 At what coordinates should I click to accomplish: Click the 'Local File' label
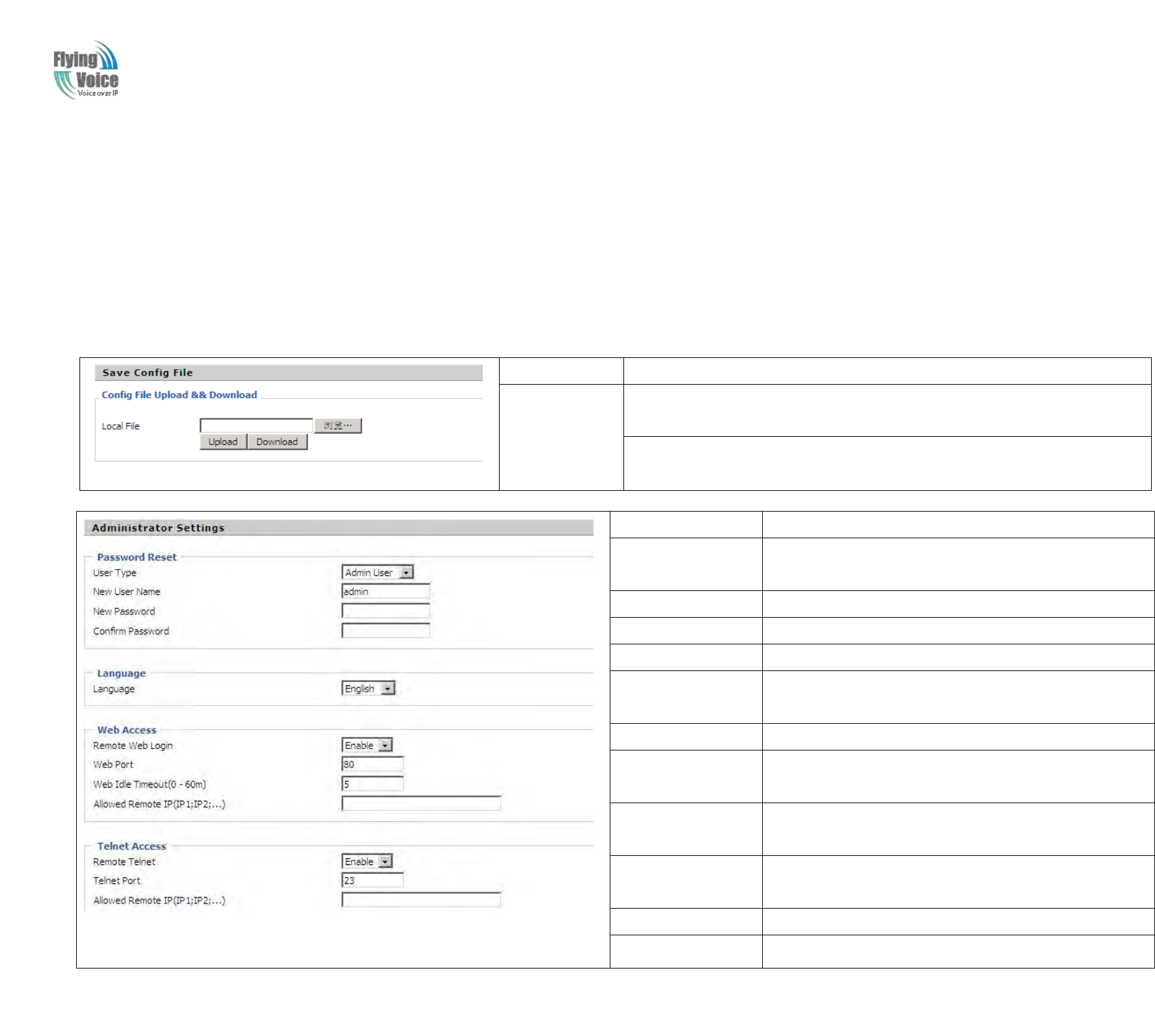tap(121, 426)
